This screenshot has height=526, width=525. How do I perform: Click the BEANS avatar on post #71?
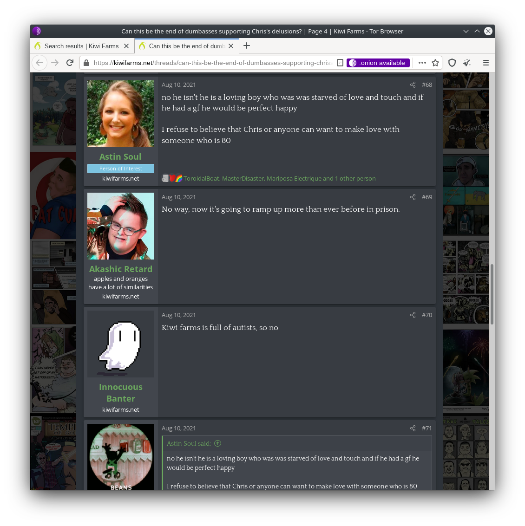(x=120, y=457)
